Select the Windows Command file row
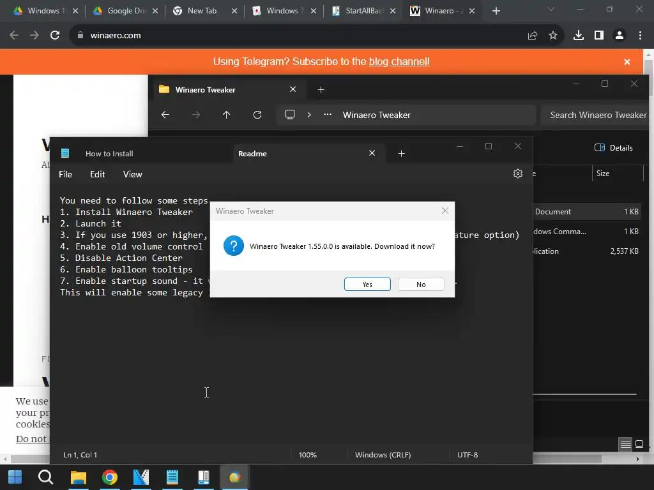Screen dimensions: 654x490 [586, 231]
